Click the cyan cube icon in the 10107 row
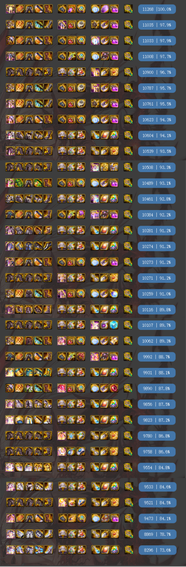 click(114, 325)
